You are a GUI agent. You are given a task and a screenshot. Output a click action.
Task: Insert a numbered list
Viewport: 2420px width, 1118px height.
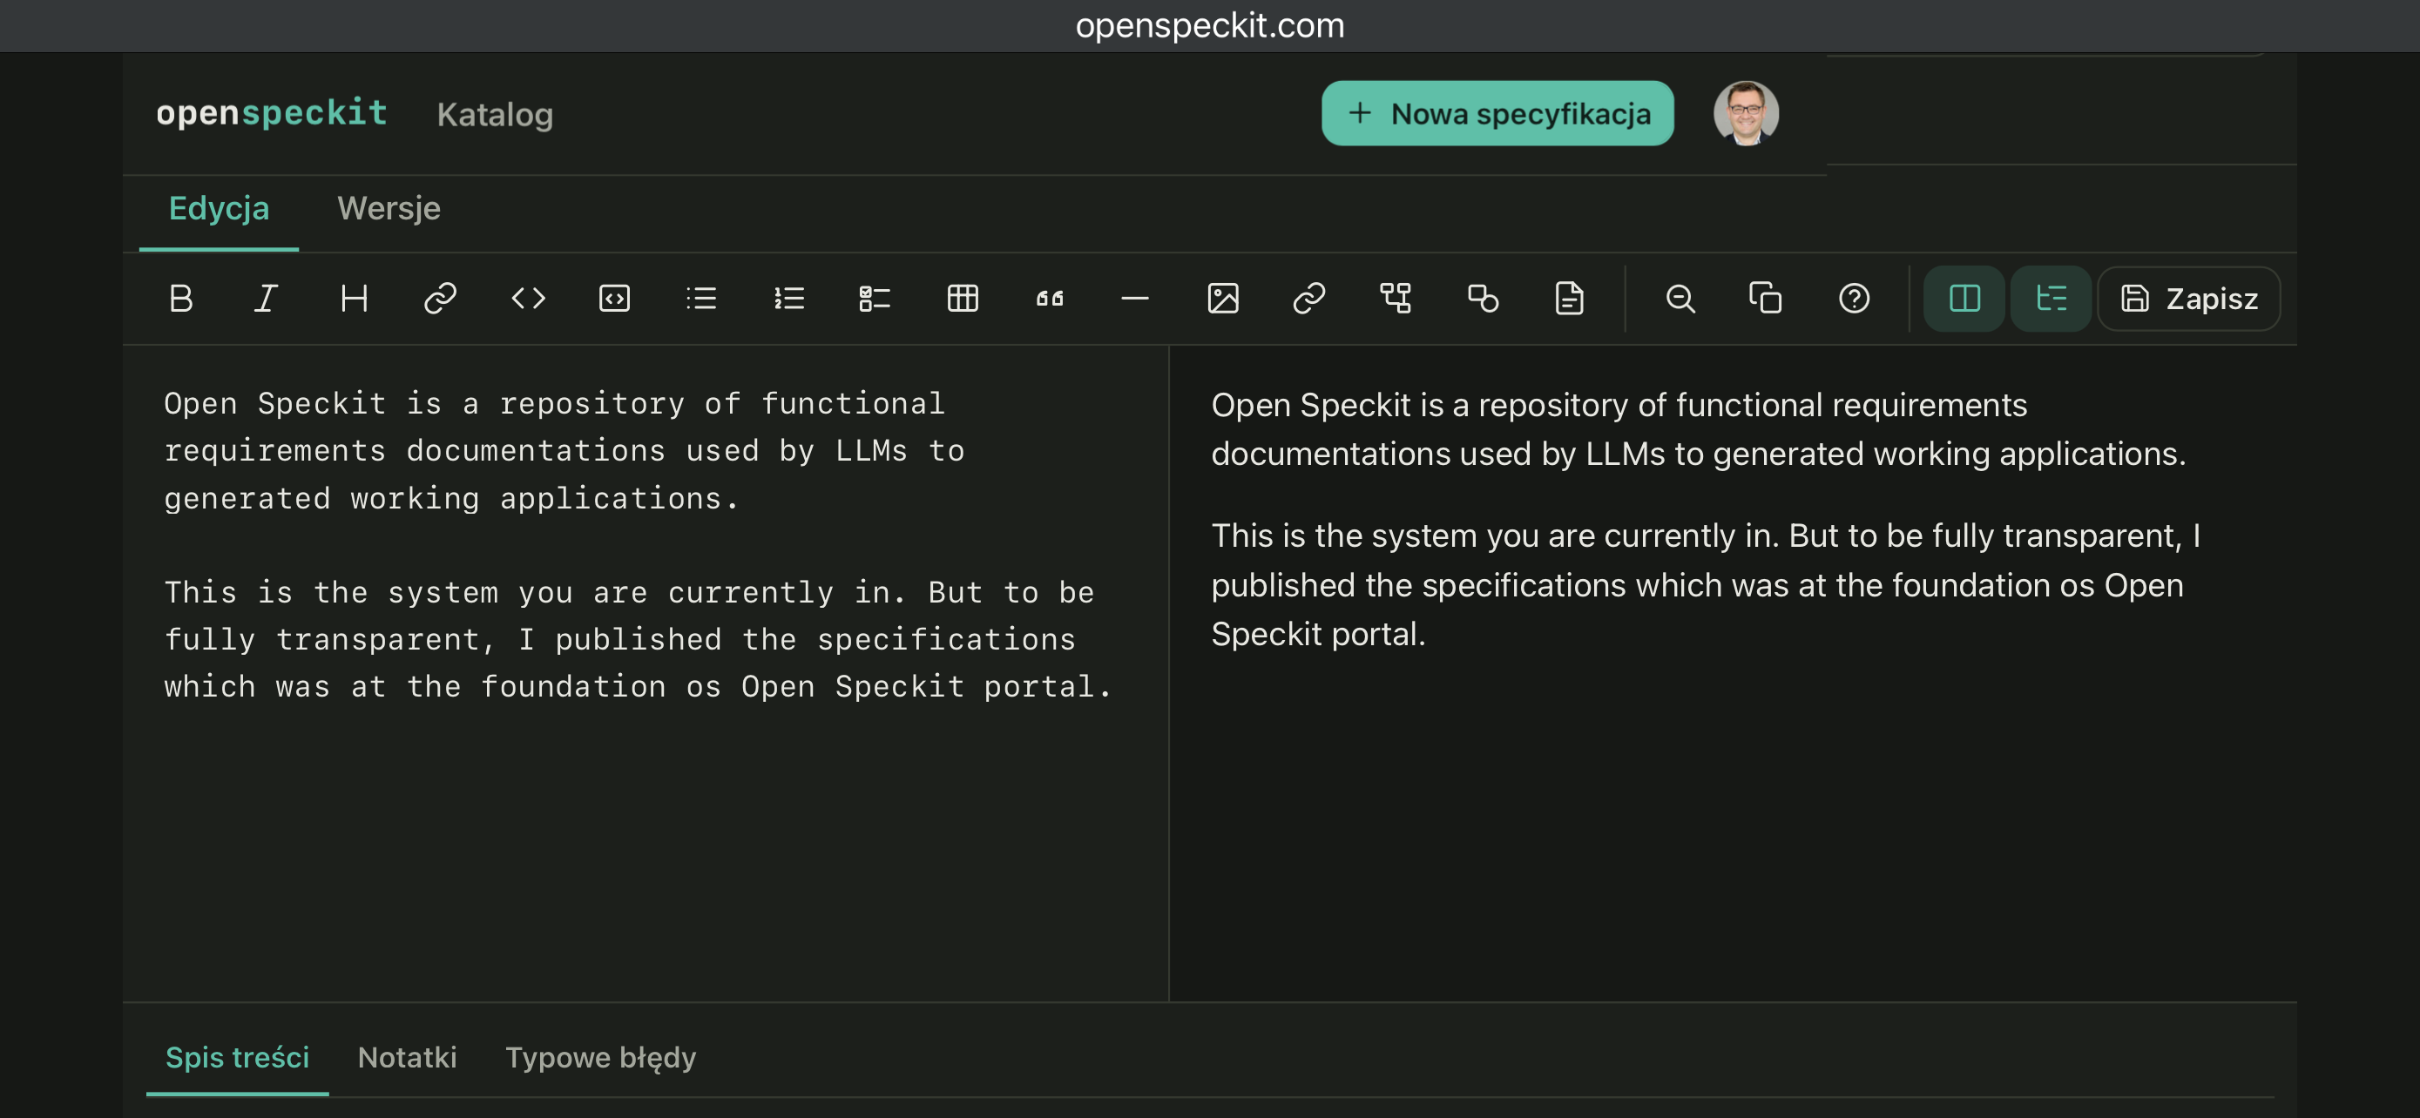point(789,299)
